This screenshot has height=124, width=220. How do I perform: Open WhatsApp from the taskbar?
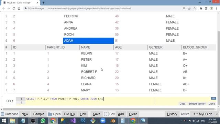pos(43,121)
